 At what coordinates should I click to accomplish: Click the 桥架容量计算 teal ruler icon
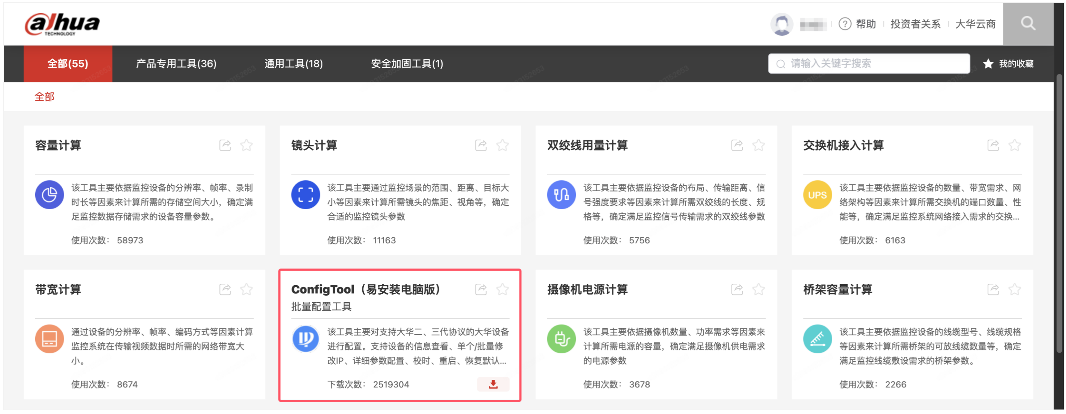[817, 339]
